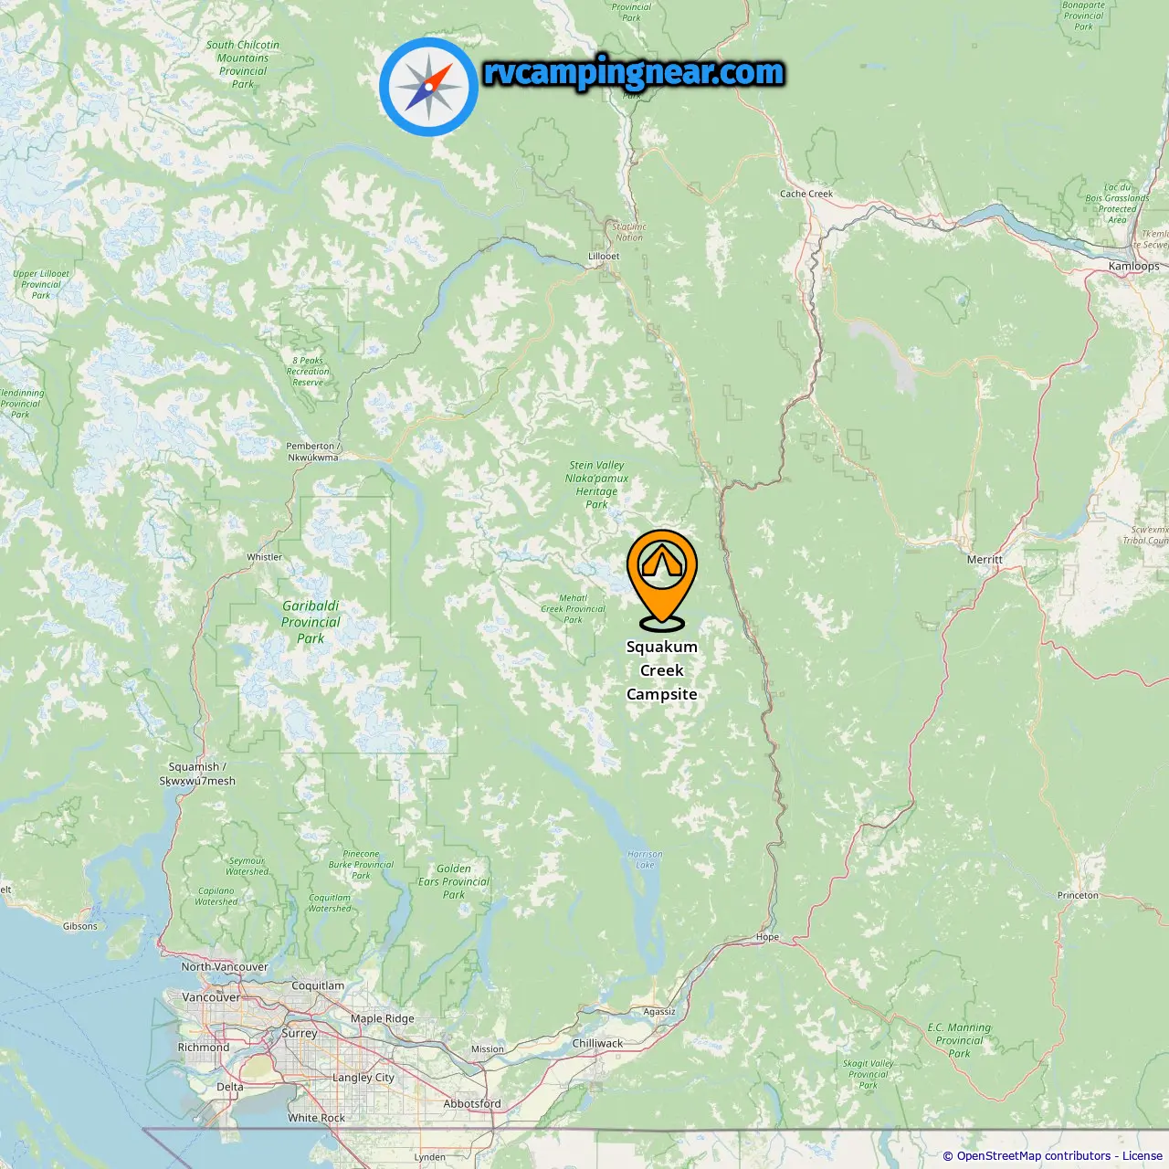Click the orange campsite pin marker

[x=662, y=580]
